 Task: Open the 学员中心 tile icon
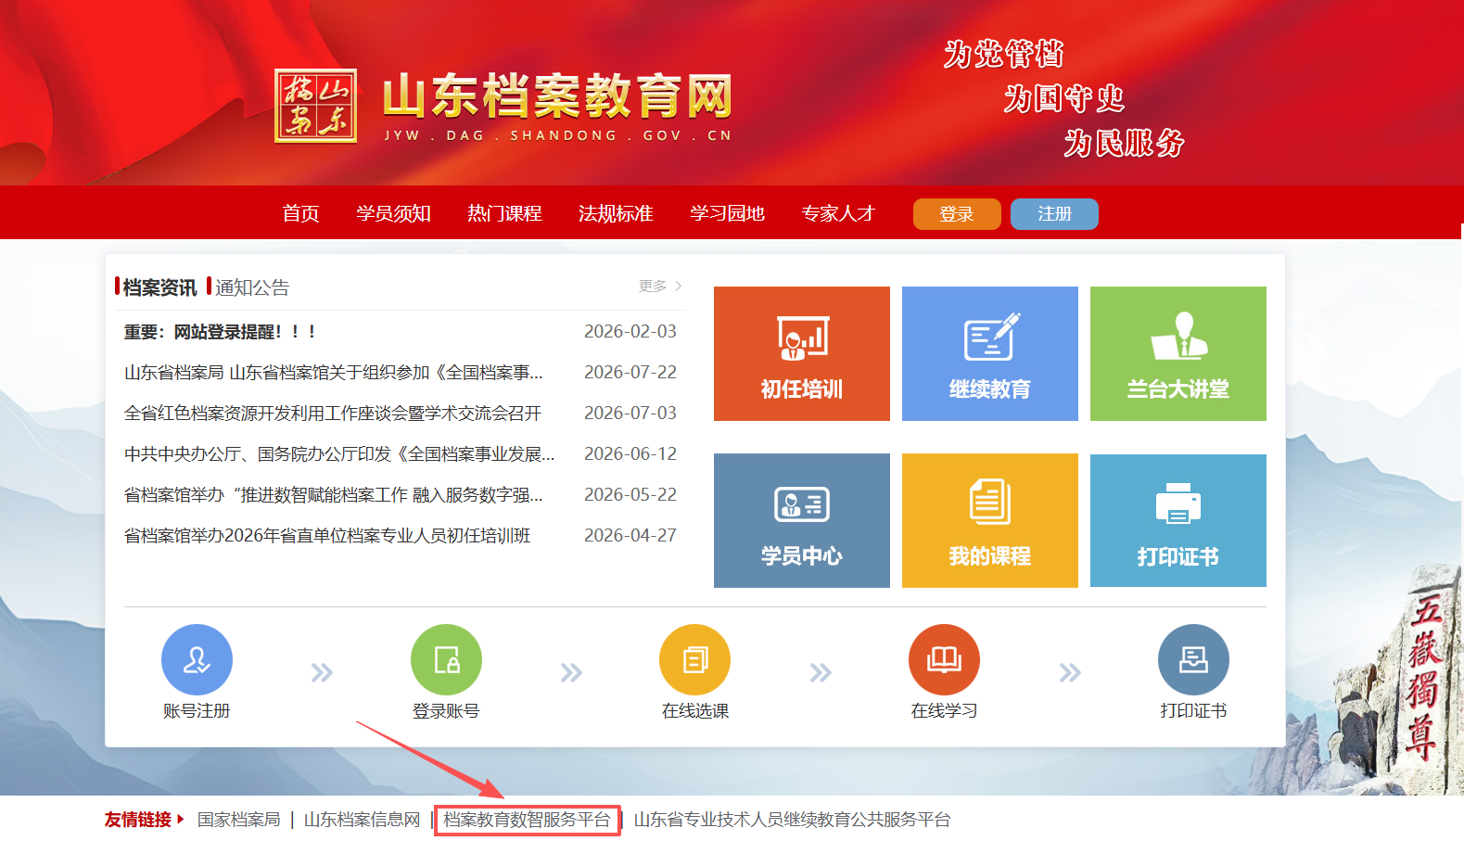(802, 504)
